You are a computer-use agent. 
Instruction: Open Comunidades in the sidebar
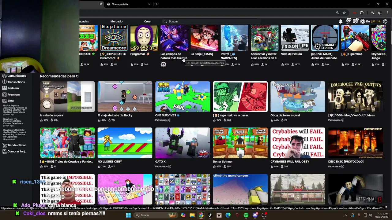click(14, 76)
